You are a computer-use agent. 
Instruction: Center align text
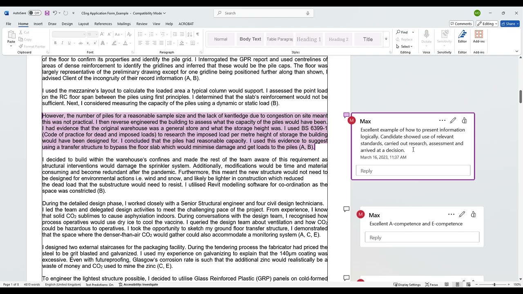click(147, 43)
